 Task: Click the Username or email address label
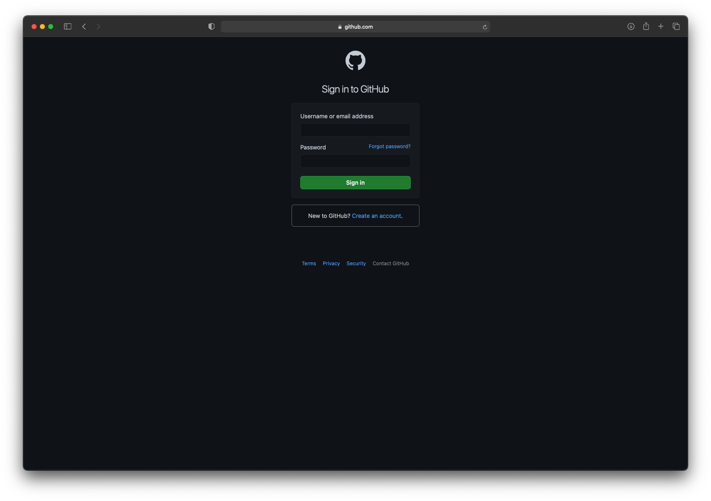tap(337, 116)
